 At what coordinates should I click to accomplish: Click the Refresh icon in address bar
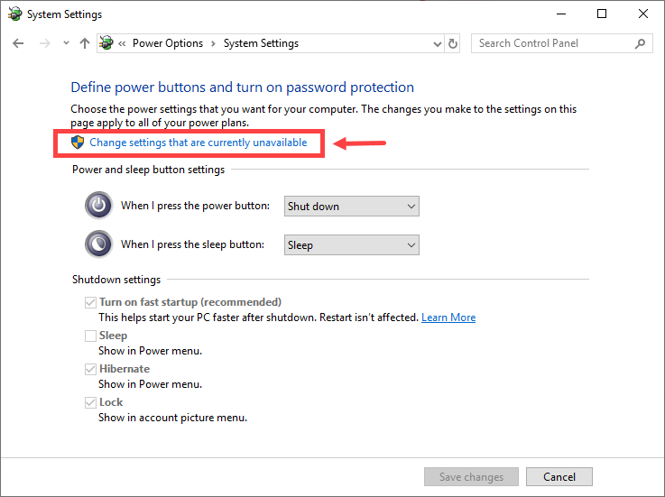pos(453,43)
